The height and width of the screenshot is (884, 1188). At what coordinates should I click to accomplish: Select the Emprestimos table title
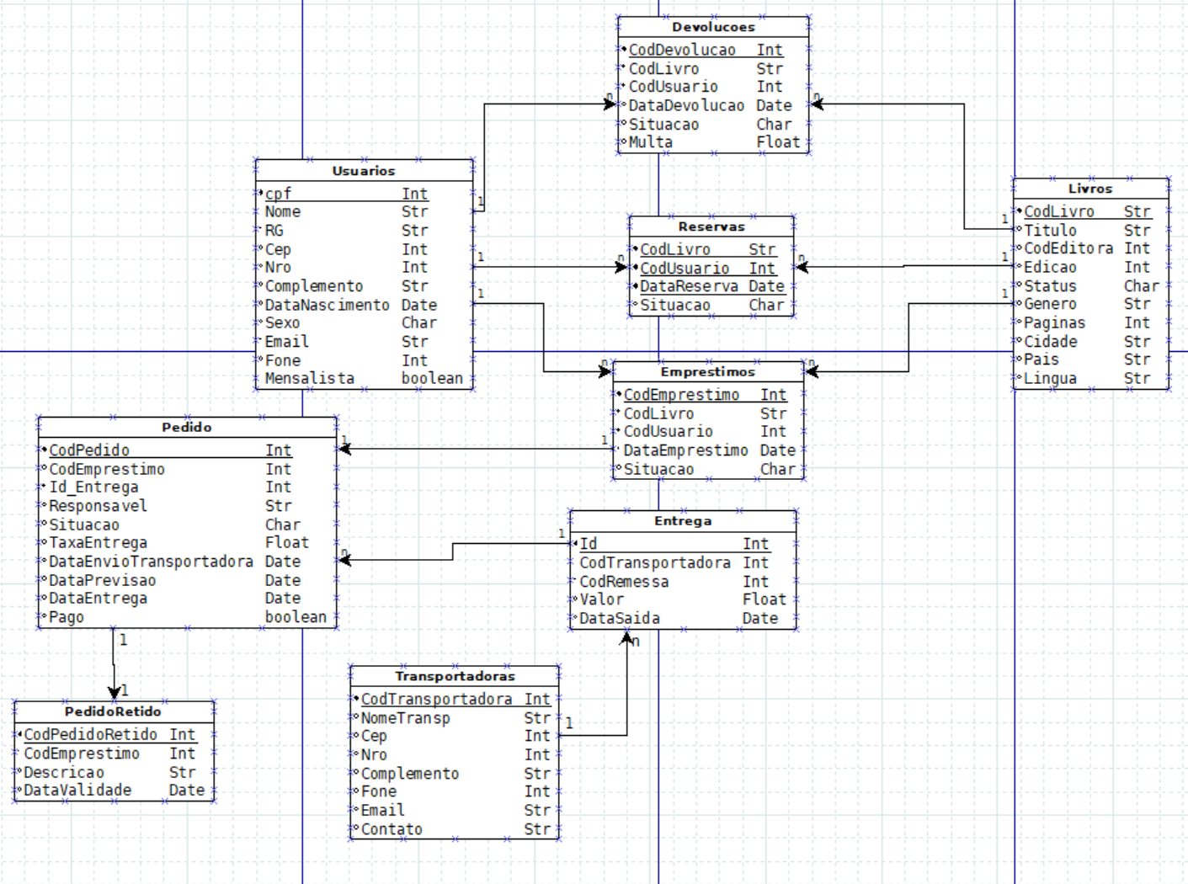707,371
